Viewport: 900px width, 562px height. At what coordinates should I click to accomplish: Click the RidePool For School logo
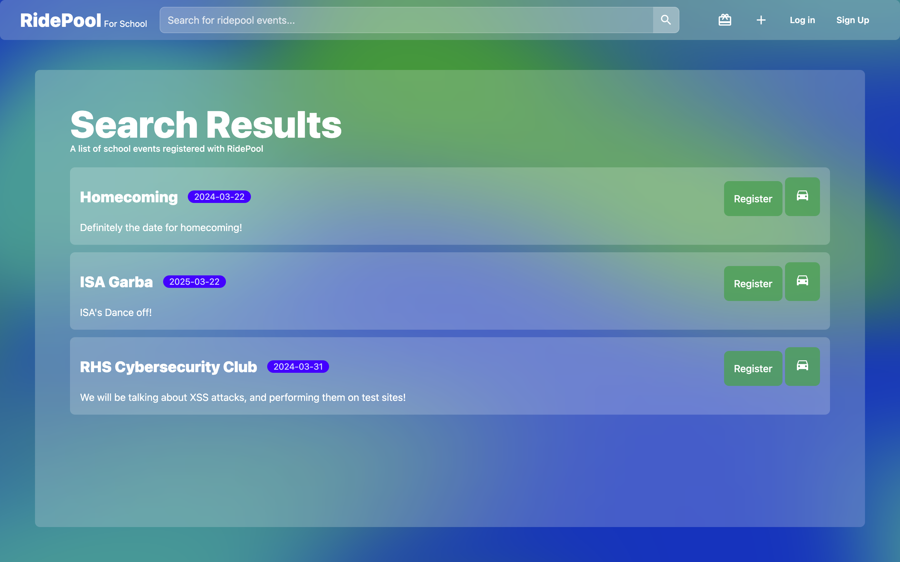click(83, 20)
